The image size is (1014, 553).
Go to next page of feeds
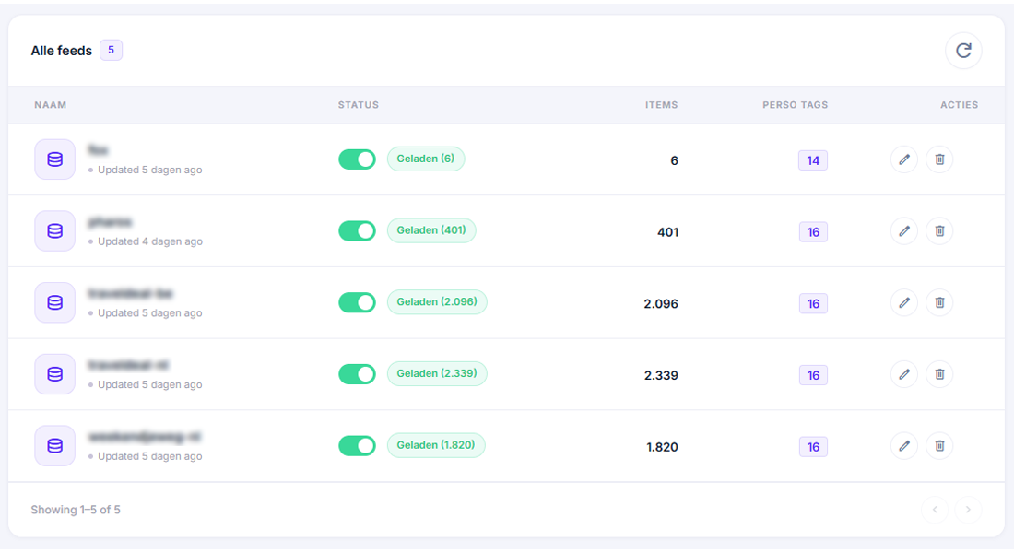pyautogui.click(x=968, y=510)
